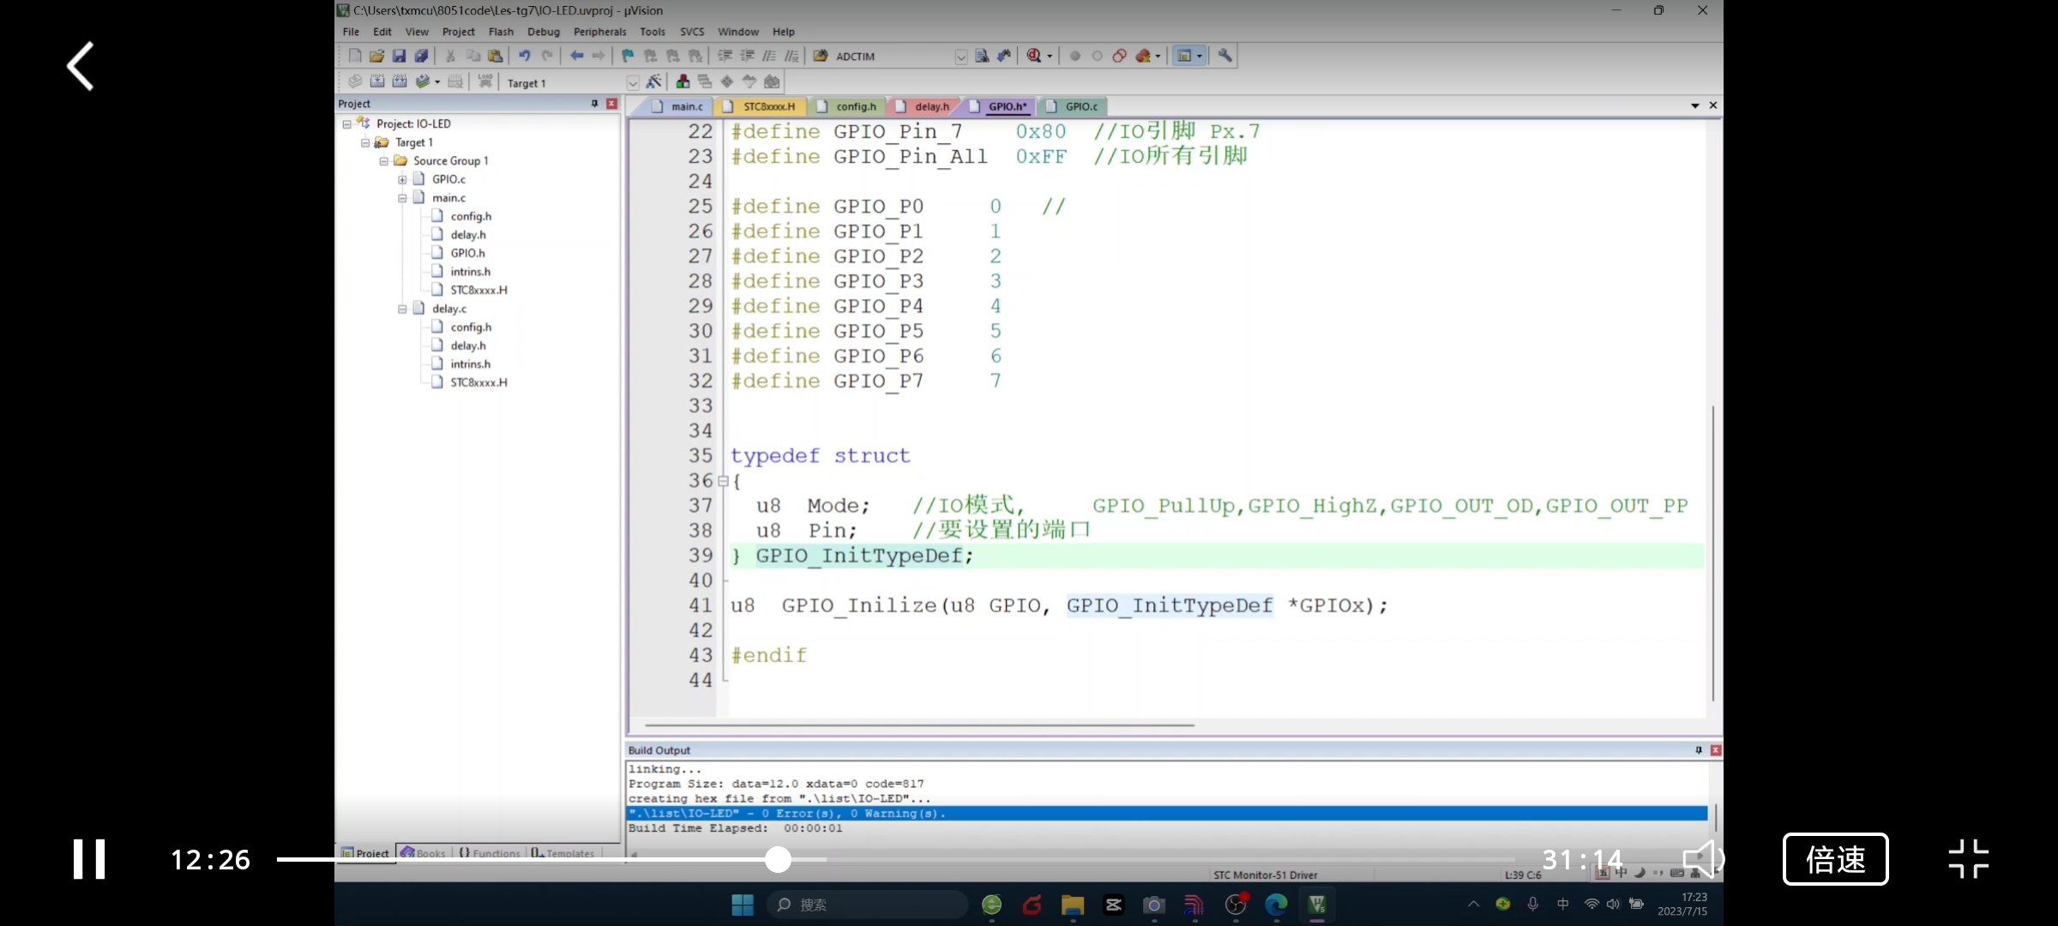This screenshot has height=926, width=2058.
Task: Open the Project menu
Action: pyautogui.click(x=458, y=32)
